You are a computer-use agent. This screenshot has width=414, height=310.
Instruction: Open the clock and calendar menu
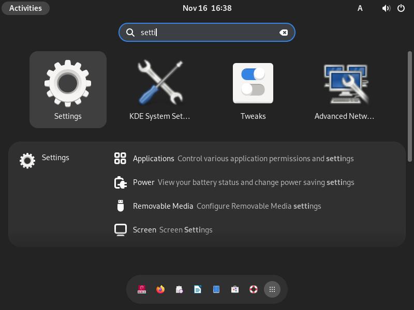click(x=207, y=8)
